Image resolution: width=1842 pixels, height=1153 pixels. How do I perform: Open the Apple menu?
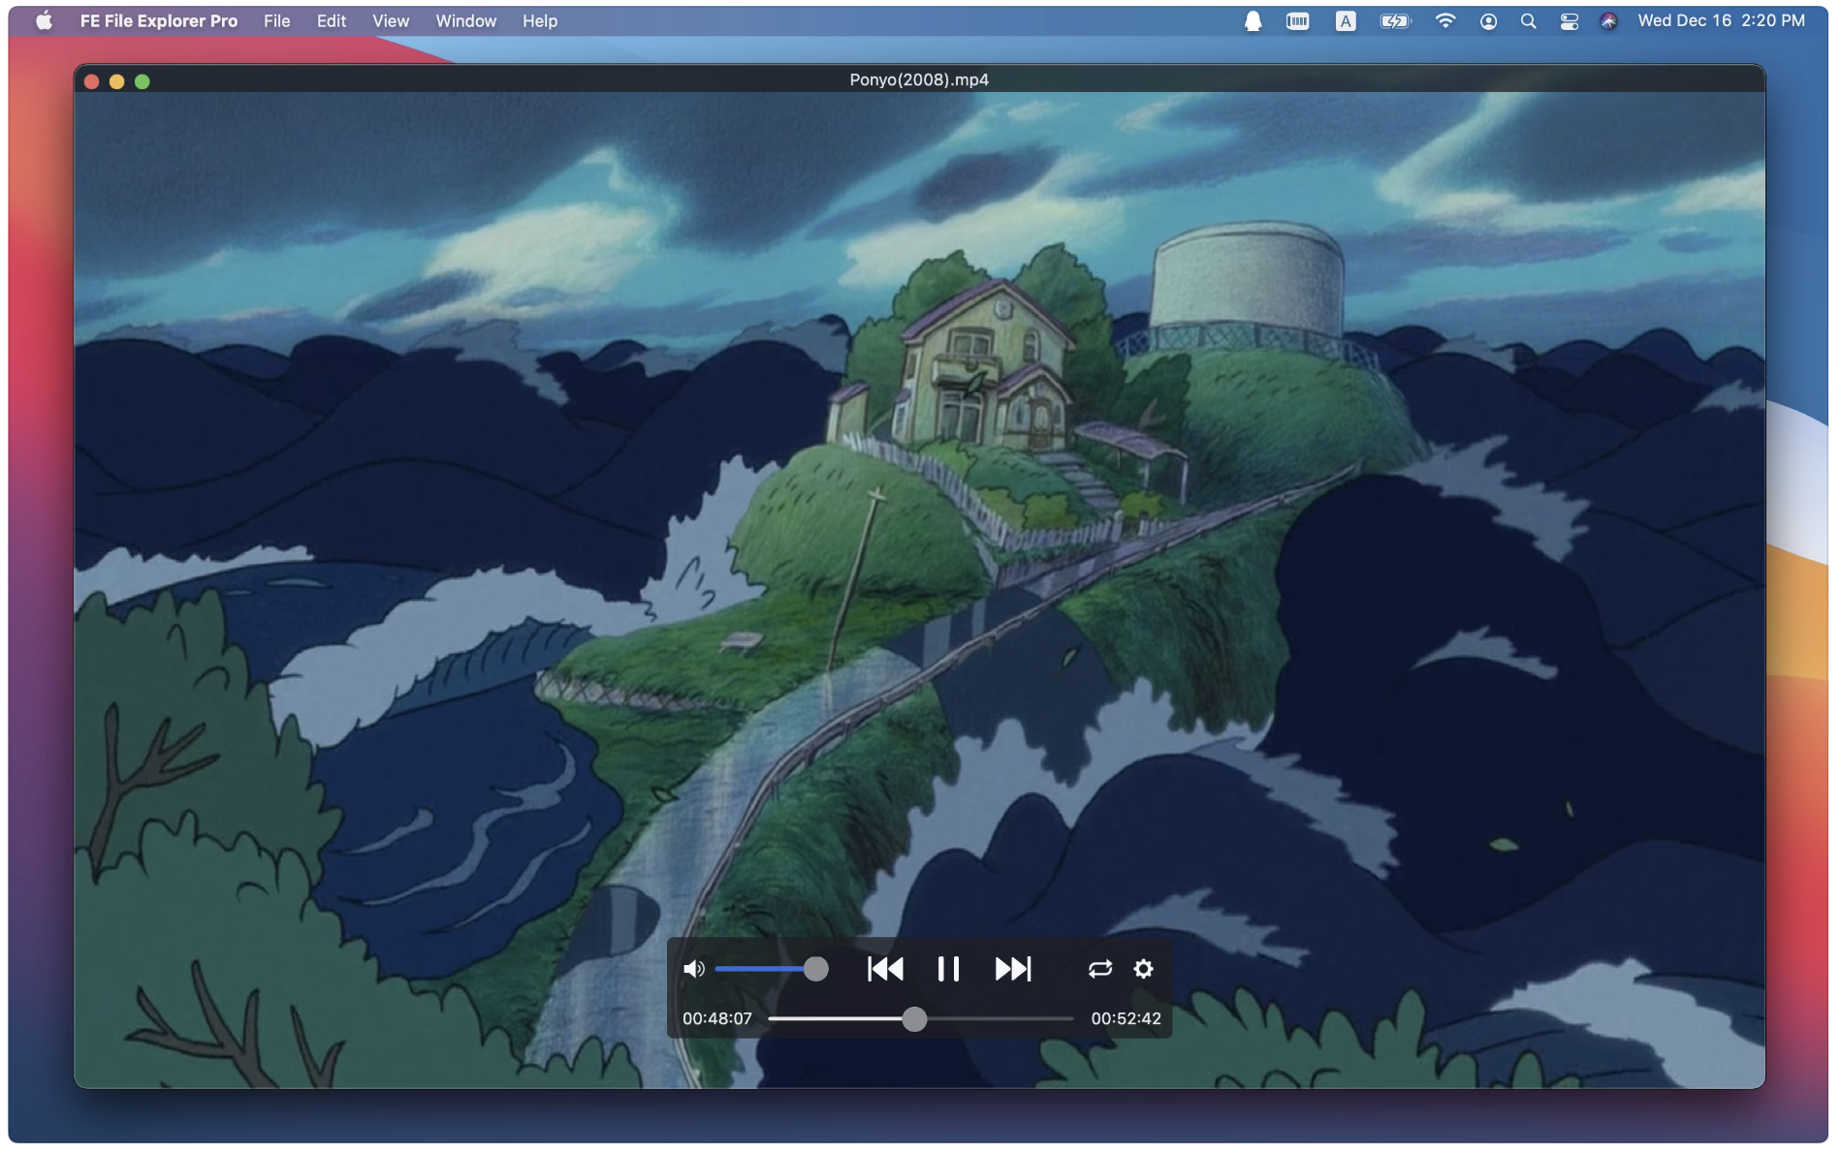coord(44,20)
